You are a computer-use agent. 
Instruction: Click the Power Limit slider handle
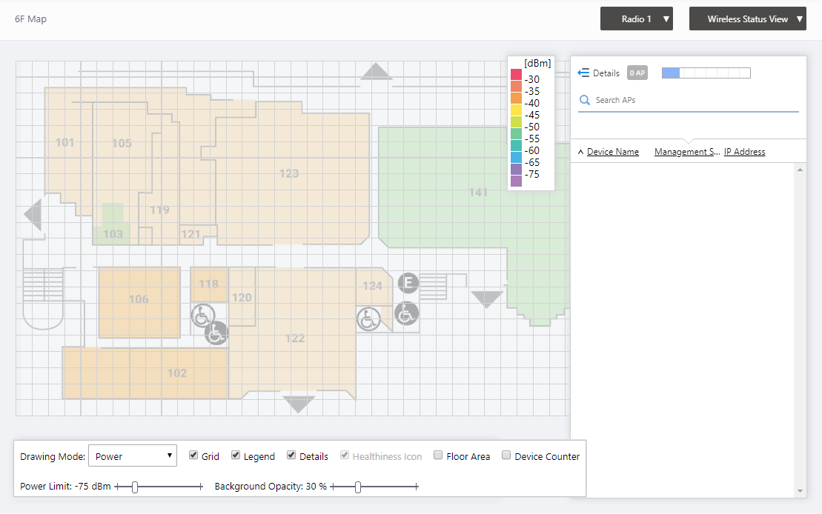click(135, 487)
